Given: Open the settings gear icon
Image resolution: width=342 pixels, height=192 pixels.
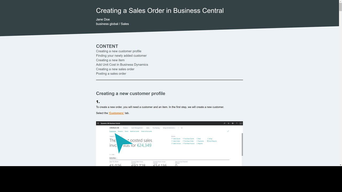Looking at the screenshot, I should tap(233, 123).
